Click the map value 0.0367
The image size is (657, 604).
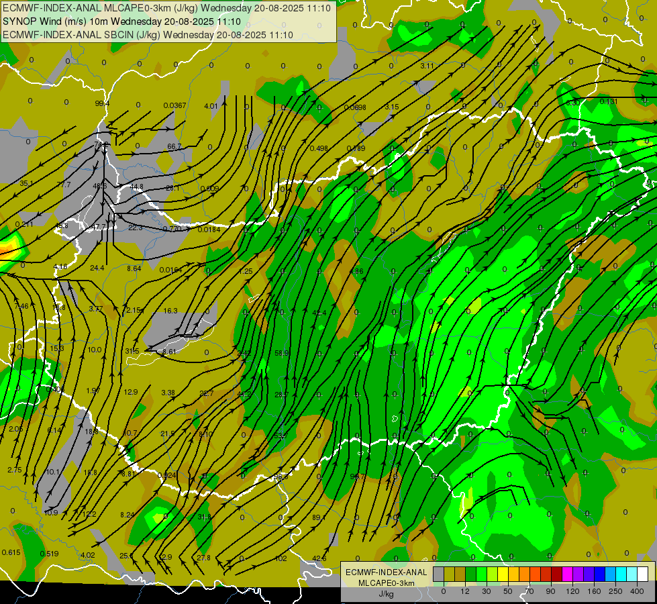pyautogui.click(x=174, y=105)
